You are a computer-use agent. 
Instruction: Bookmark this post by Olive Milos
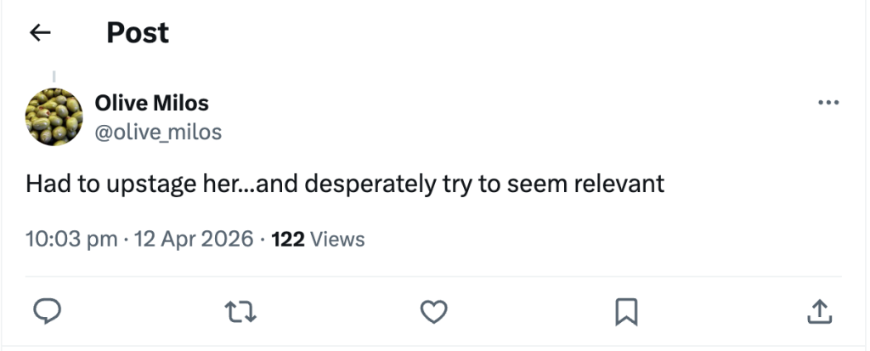pyautogui.click(x=626, y=311)
